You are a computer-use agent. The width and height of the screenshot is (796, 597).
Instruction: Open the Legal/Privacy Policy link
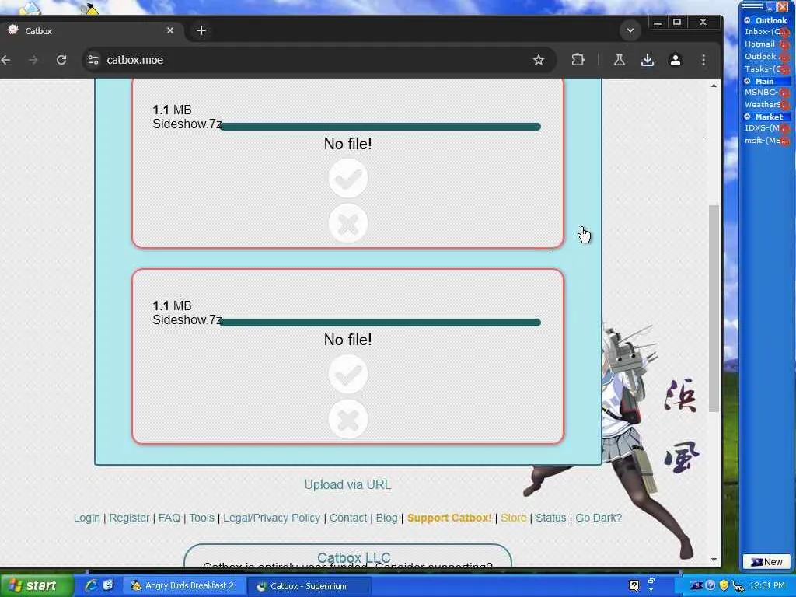[271, 518]
